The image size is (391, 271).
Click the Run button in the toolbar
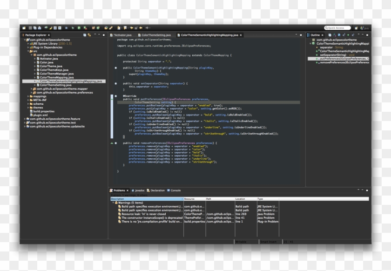pyautogui.click(x=79, y=28)
